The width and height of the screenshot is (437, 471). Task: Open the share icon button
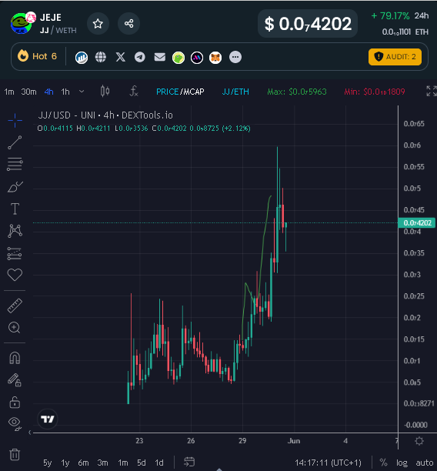coord(128,24)
